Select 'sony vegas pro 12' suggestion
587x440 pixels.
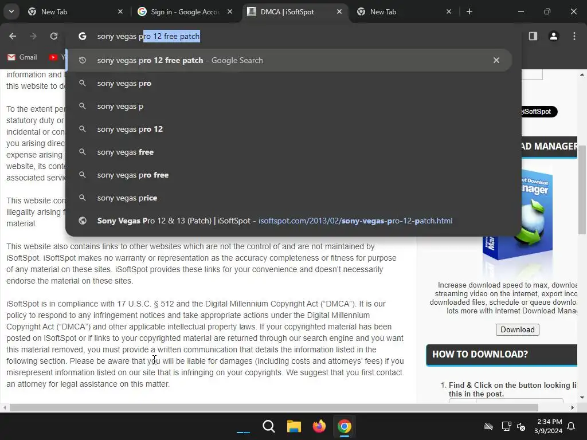pyautogui.click(x=289, y=129)
